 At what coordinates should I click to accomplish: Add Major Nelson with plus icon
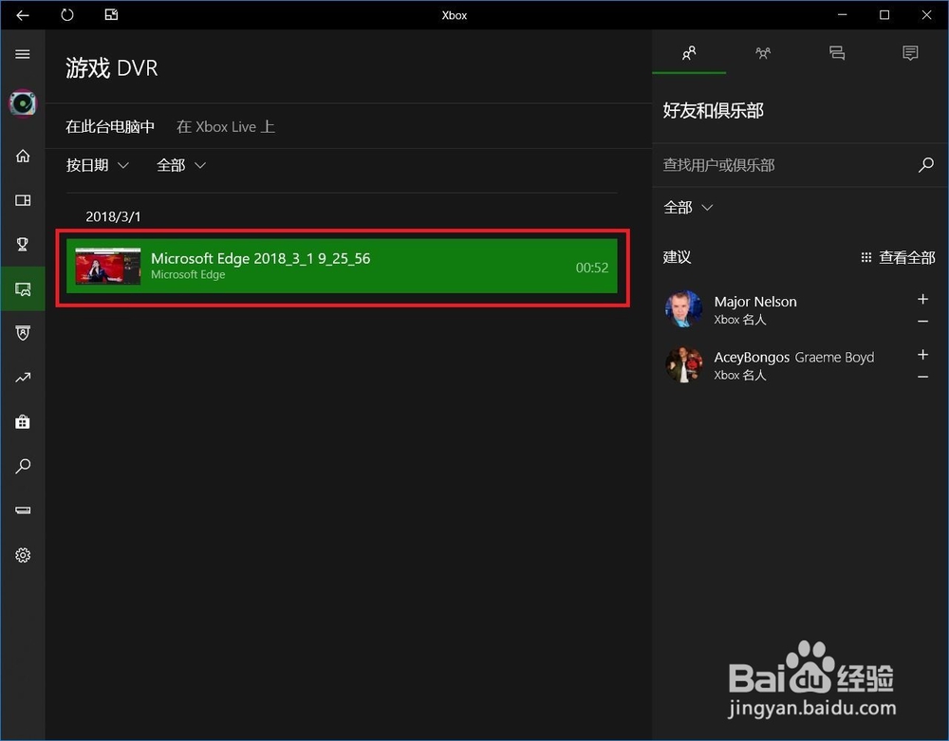pyautogui.click(x=923, y=299)
